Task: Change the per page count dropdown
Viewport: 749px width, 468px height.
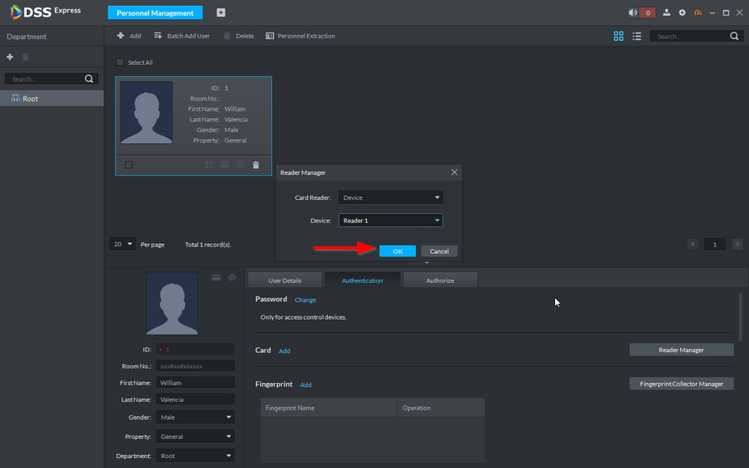Action: 122,244
